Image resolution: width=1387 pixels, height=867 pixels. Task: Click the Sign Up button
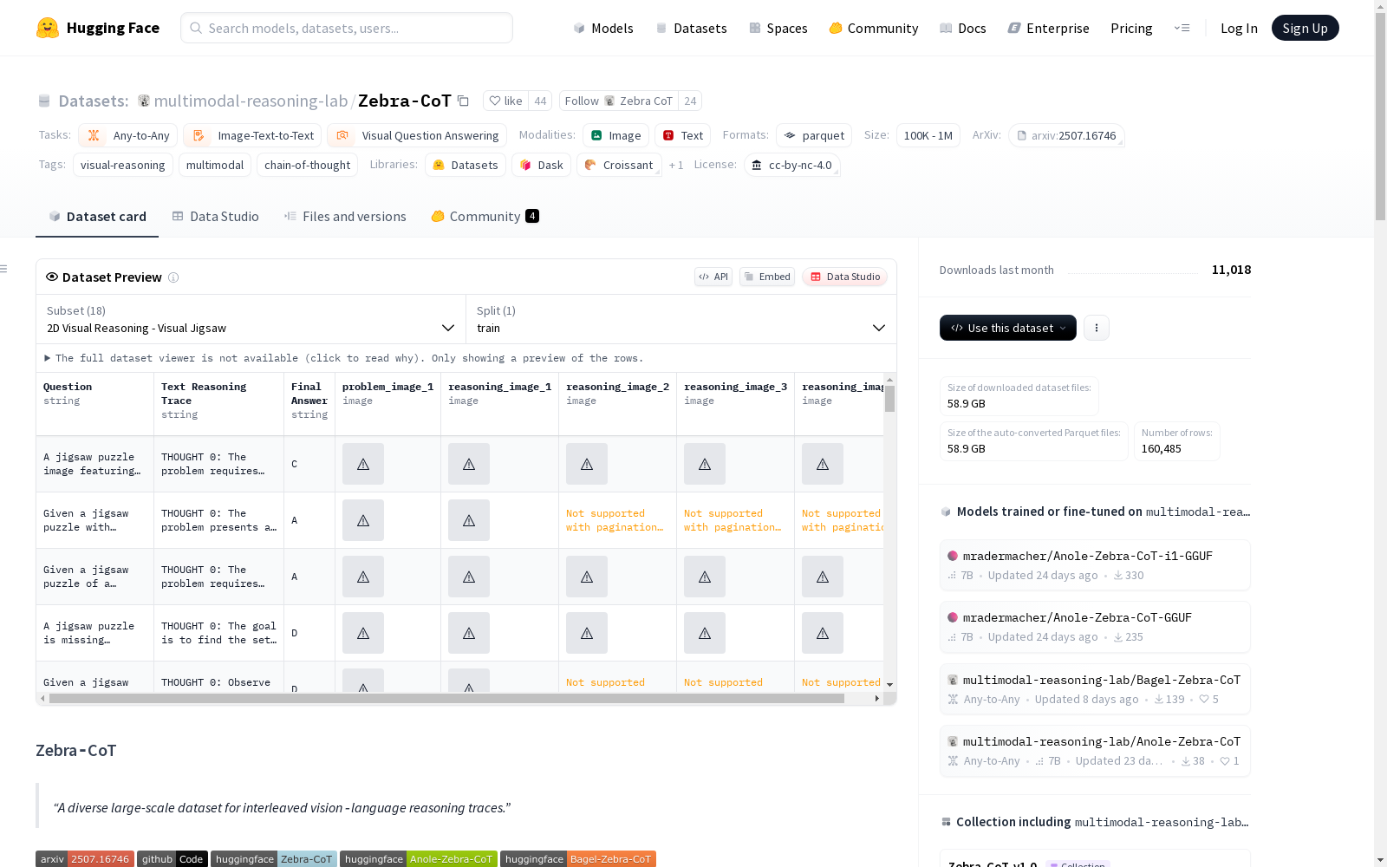[1305, 28]
